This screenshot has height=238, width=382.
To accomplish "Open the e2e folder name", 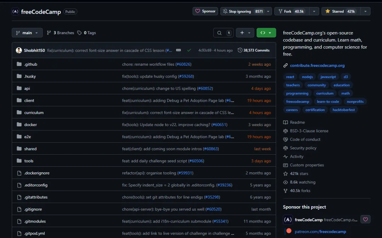I will point(28,137).
